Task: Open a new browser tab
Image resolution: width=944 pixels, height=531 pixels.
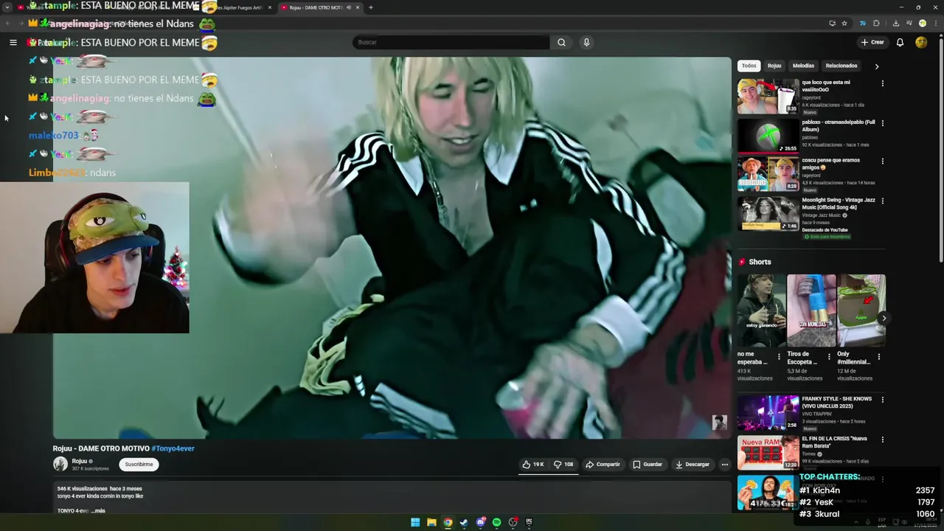Action: 370,7
